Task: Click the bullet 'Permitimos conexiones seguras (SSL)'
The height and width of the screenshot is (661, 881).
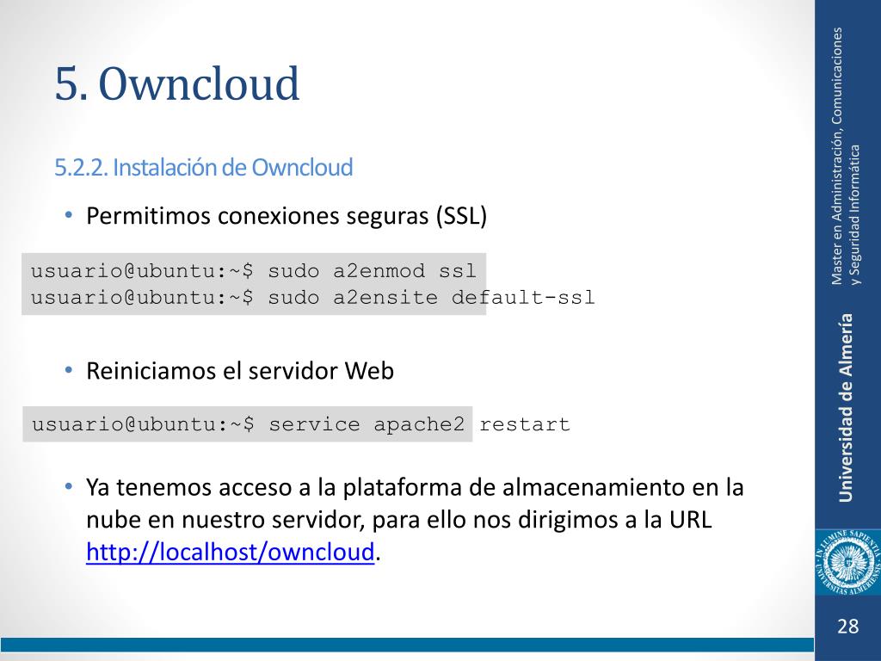Action: coord(286,216)
